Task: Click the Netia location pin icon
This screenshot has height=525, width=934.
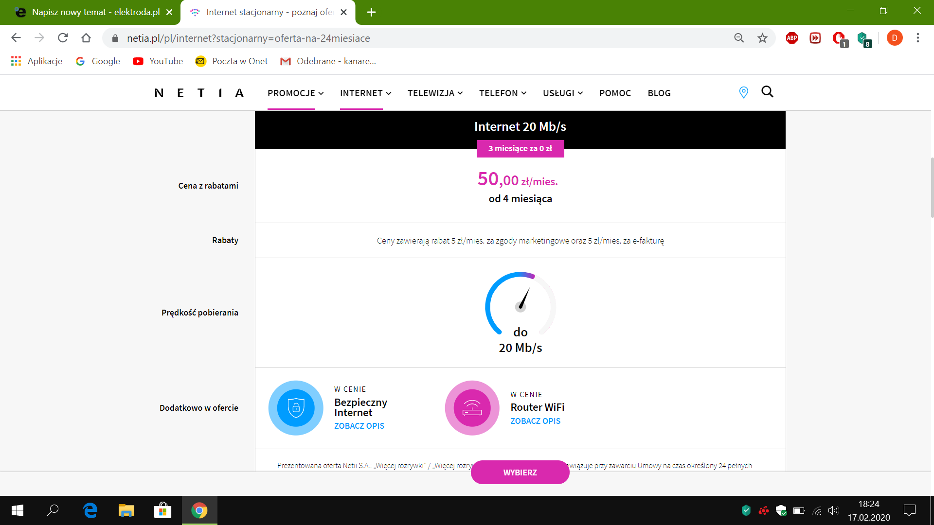Action: (x=743, y=92)
